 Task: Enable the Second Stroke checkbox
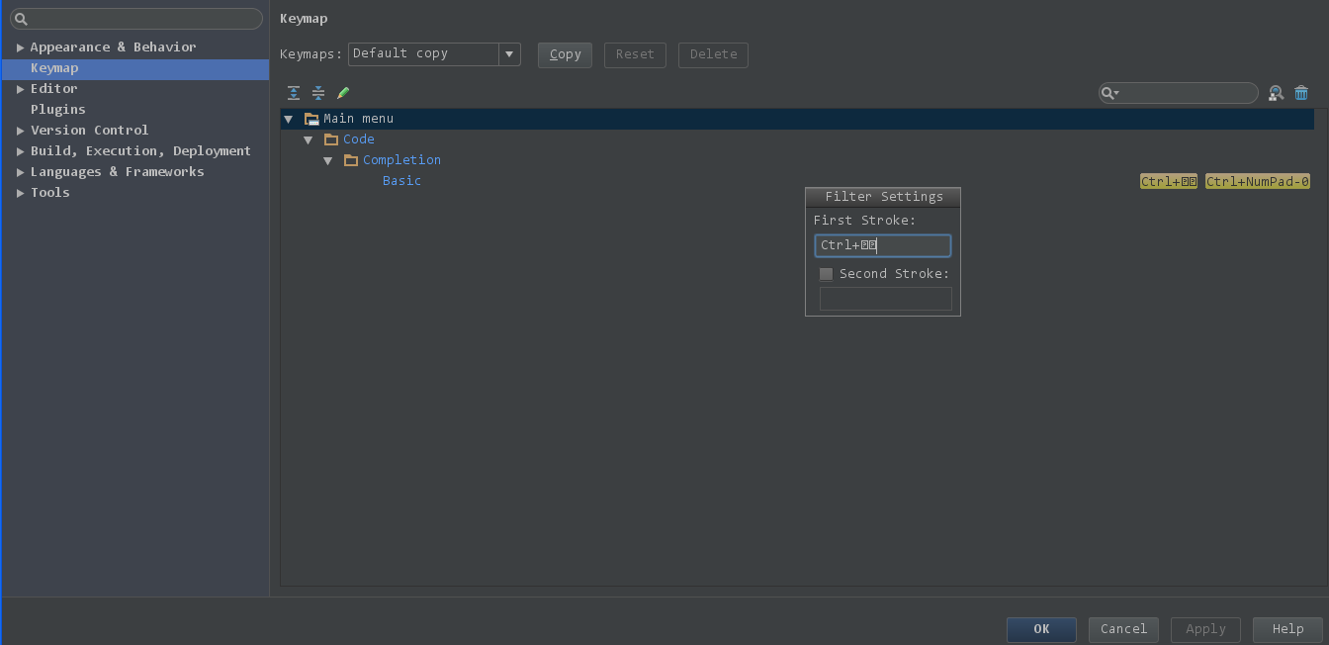pos(826,274)
